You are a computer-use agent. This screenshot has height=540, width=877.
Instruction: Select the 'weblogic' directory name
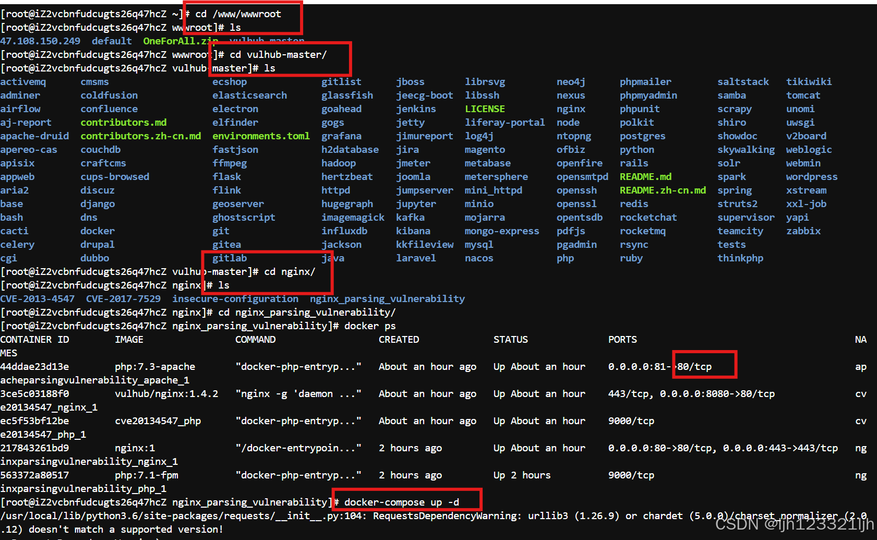[x=809, y=150]
